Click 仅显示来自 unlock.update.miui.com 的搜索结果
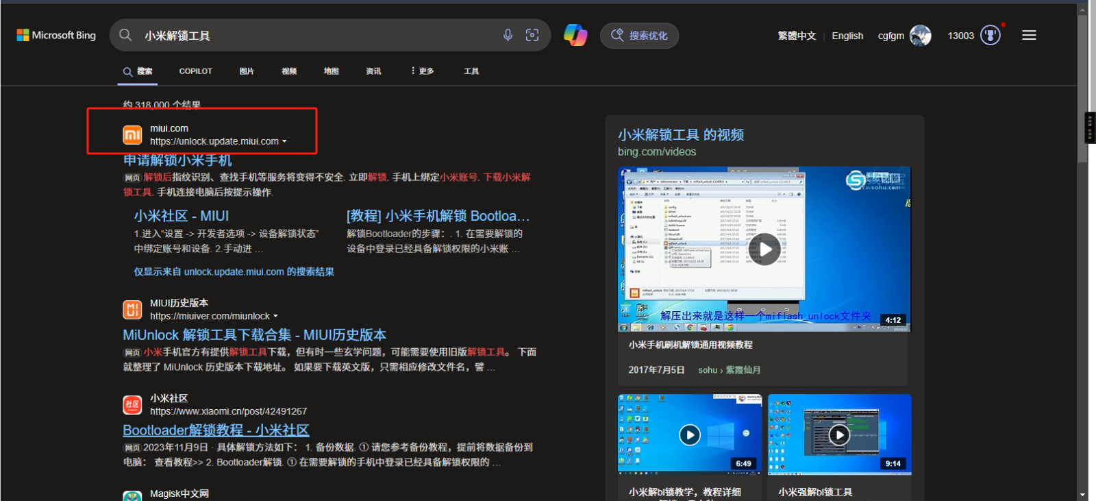This screenshot has height=501, width=1096. [234, 272]
